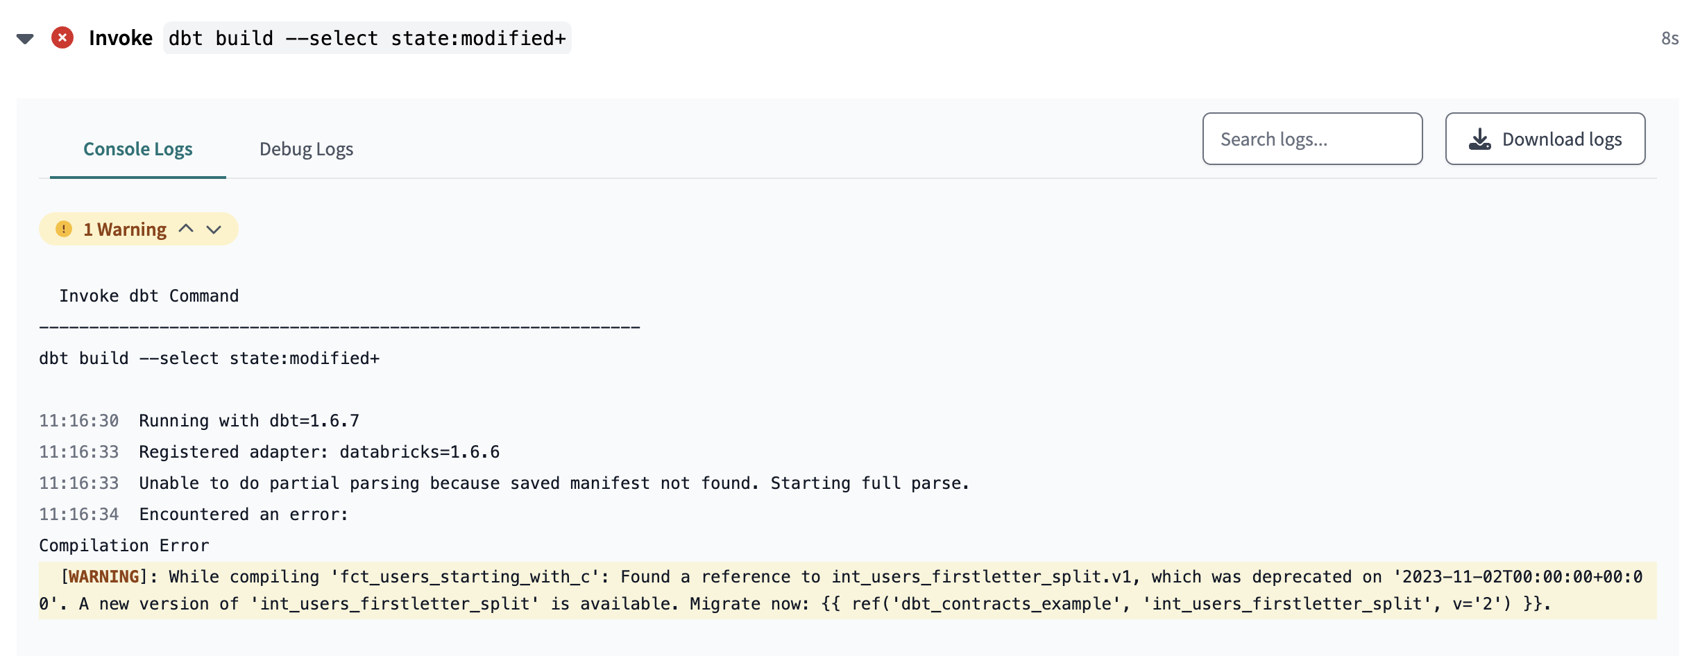
Task: Click the Download logs button
Action: pos(1545,139)
